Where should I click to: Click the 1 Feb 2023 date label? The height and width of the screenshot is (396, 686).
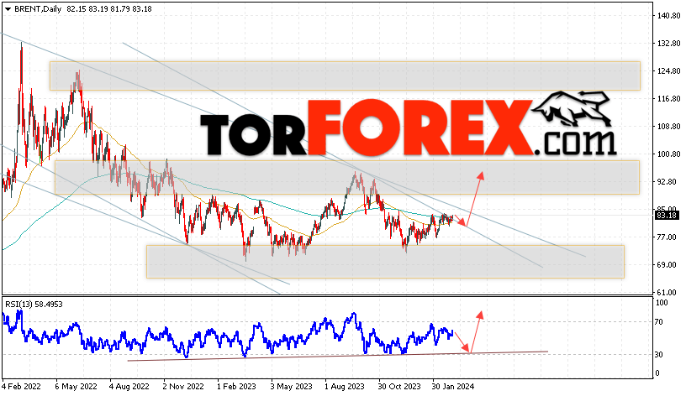[236, 387]
